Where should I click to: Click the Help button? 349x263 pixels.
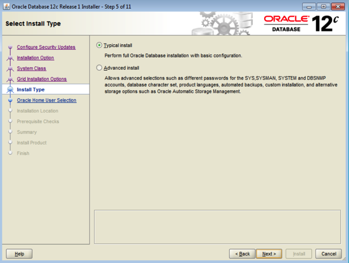pyautogui.click(x=19, y=254)
